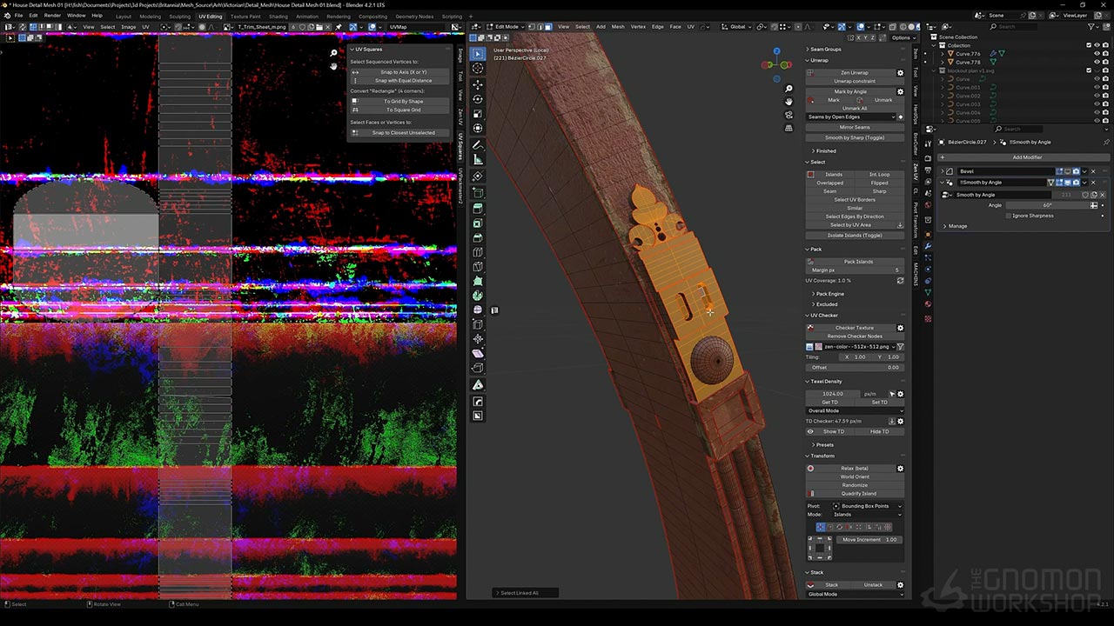
Task: Open Zen Unwrap settings gear
Action: coord(900,73)
